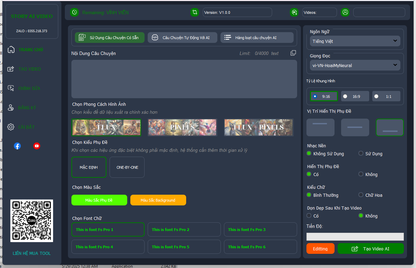
Task: Click the gear icon beside CÀI ĐẶT
Action: point(11,127)
